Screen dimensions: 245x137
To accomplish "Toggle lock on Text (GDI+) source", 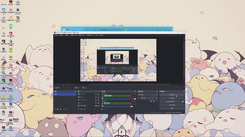I will (x=98, y=100).
